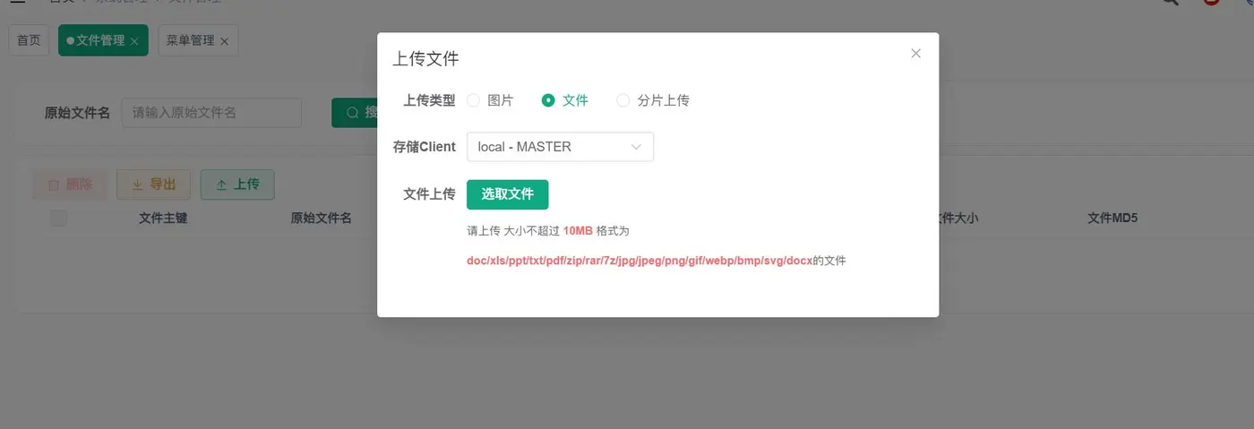
Task: Toggle the select-all checkbox in table header
Action: tap(58, 218)
